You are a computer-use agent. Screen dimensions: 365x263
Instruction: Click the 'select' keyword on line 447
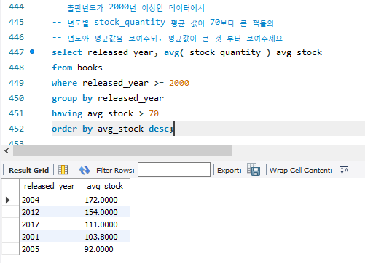tap(67, 52)
